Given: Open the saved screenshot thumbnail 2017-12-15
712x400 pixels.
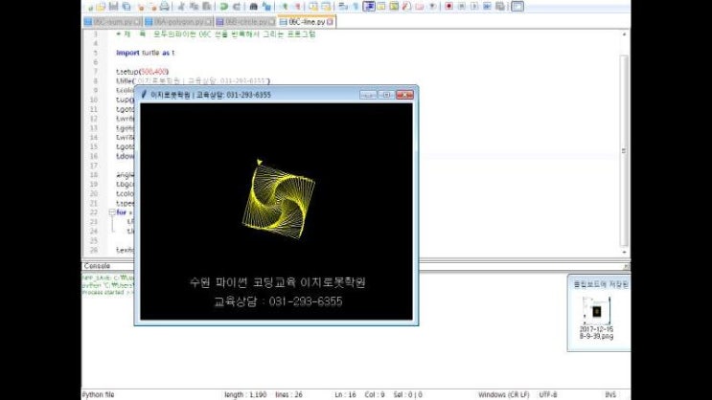Looking at the screenshot, I should pos(596,315).
